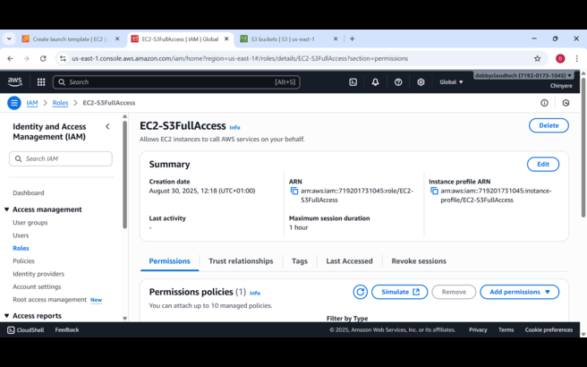The width and height of the screenshot is (587, 367).
Task: Click the Edit summary button
Action: tap(543, 164)
